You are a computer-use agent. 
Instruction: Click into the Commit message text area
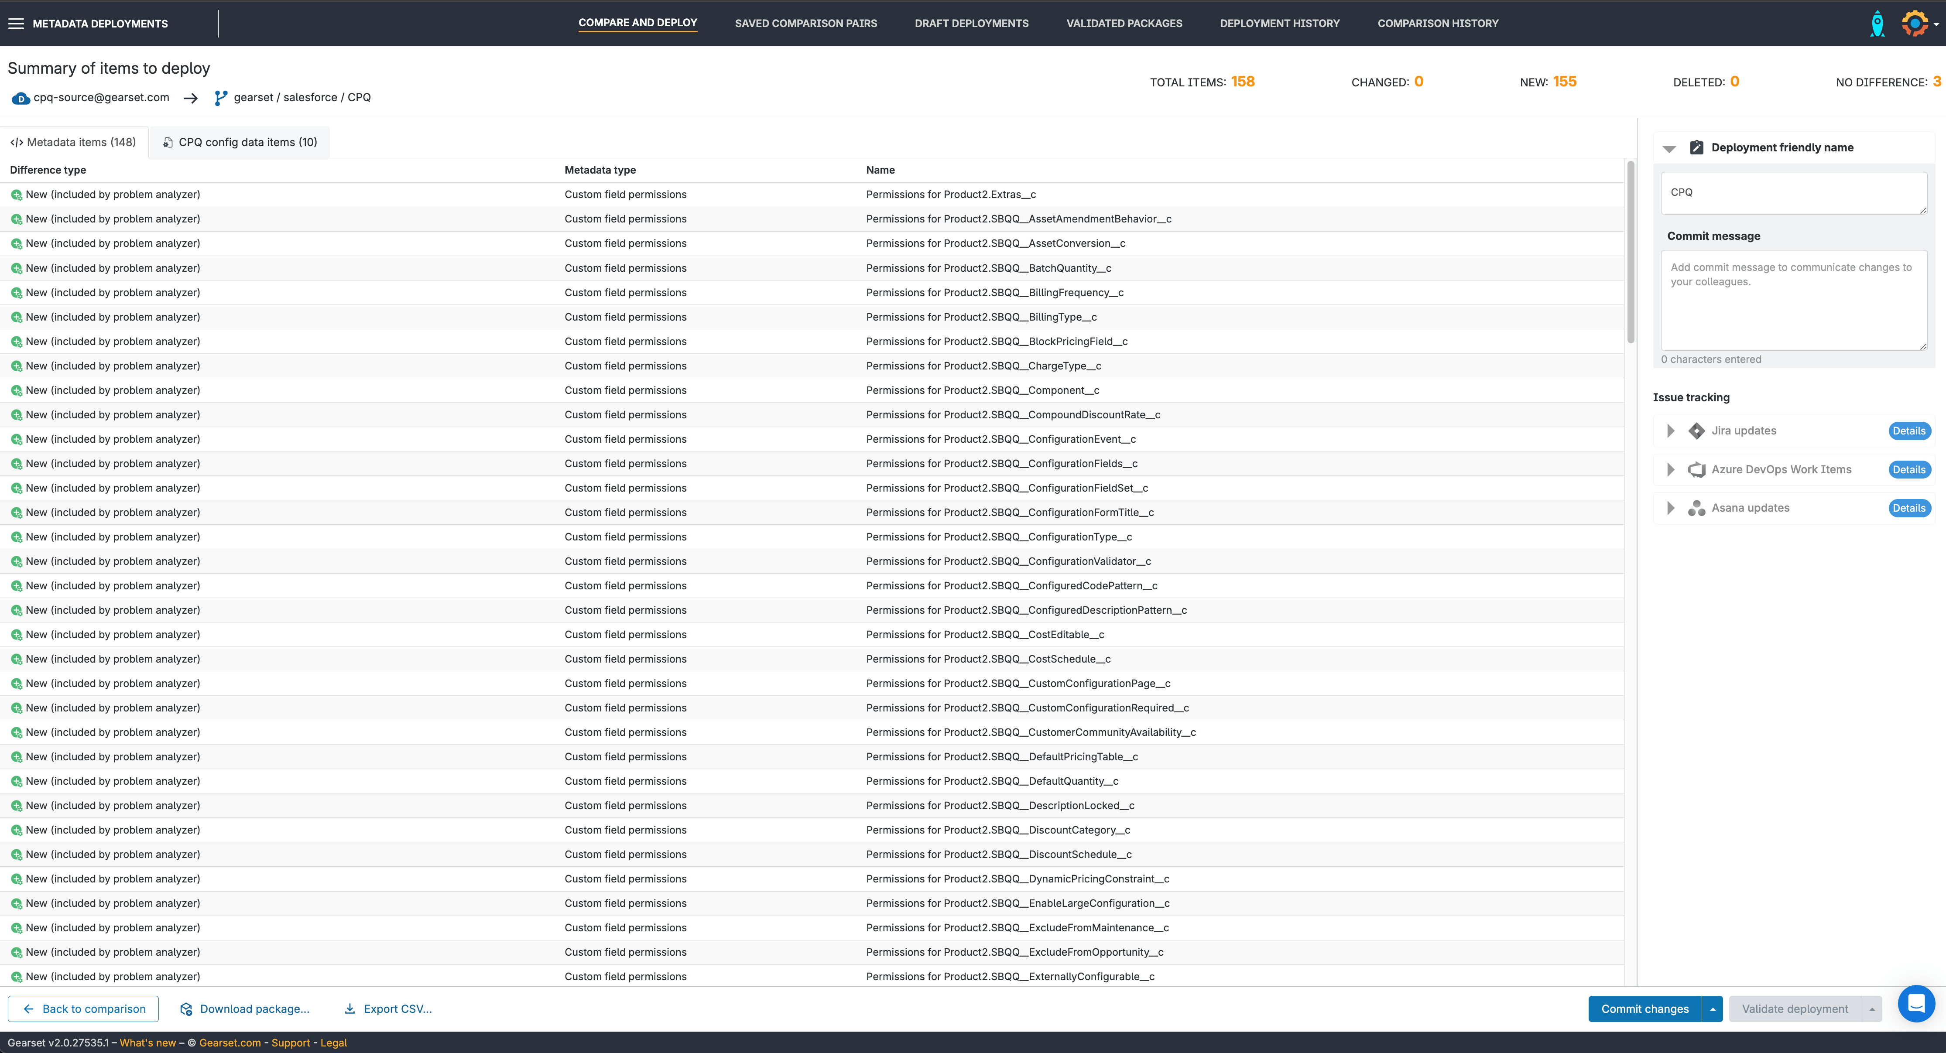pos(1793,301)
